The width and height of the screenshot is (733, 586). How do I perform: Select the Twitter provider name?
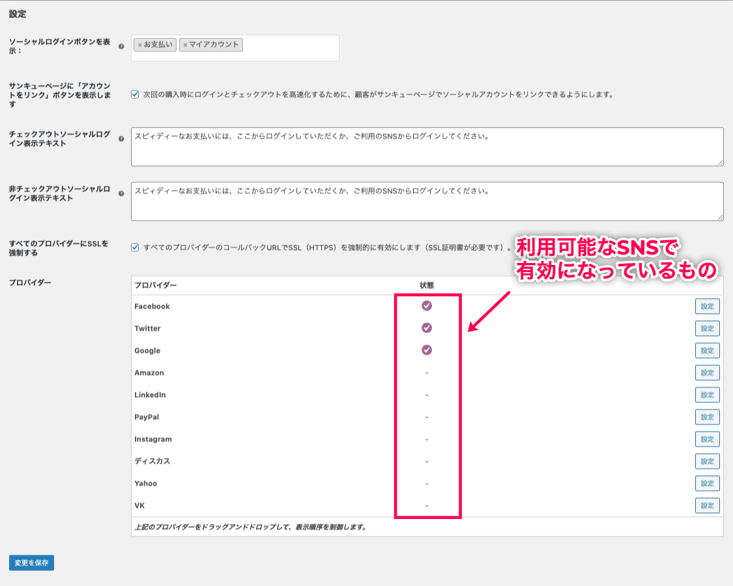click(147, 329)
